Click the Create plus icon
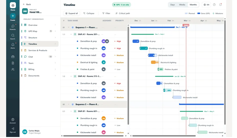Screen dimensions: 237x138 coord(13,16)
